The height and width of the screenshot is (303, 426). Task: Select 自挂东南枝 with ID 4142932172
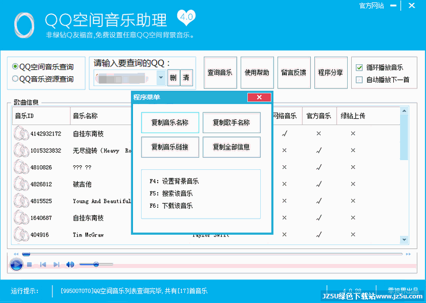[x=88, y=134]
